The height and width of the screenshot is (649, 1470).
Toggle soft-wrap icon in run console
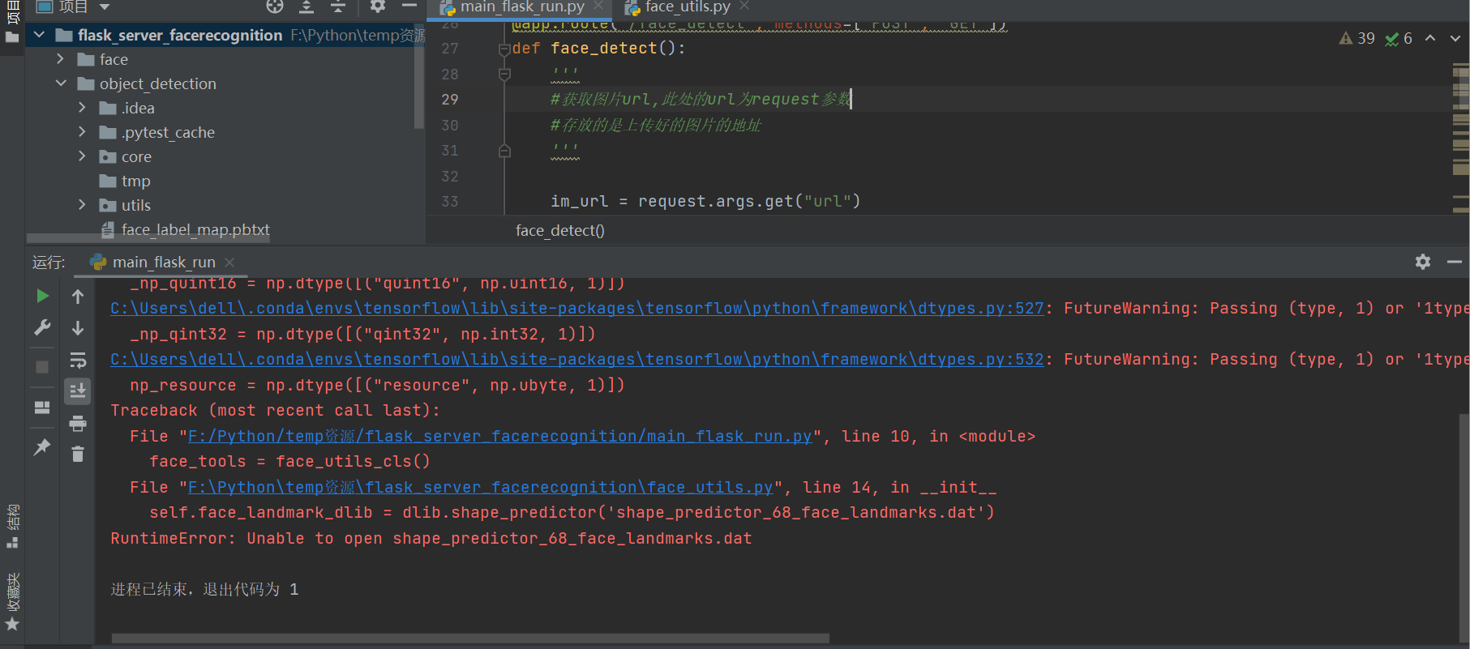[x=78, y=360]
